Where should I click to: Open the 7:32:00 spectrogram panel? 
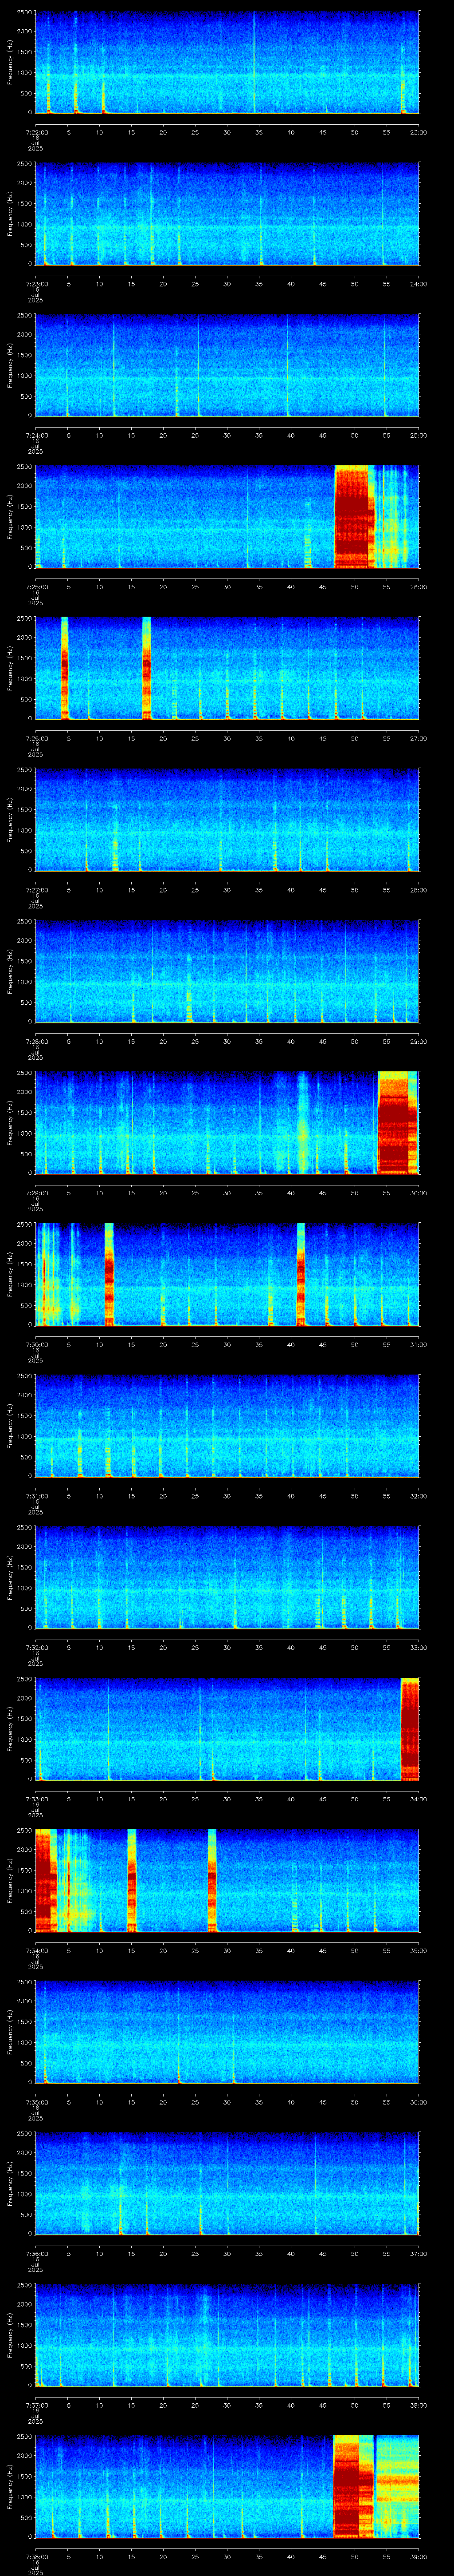(227, 1577)
